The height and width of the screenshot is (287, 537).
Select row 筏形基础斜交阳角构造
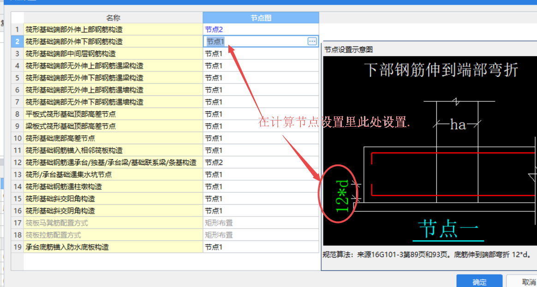[113, 199]
